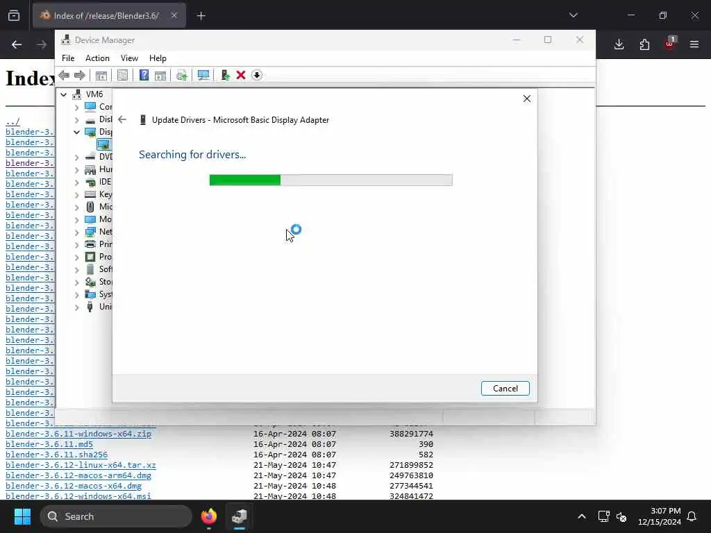Screen dimensions: 711x533
Task: Collapse the Display adapters node
Action: click(76, 133)
